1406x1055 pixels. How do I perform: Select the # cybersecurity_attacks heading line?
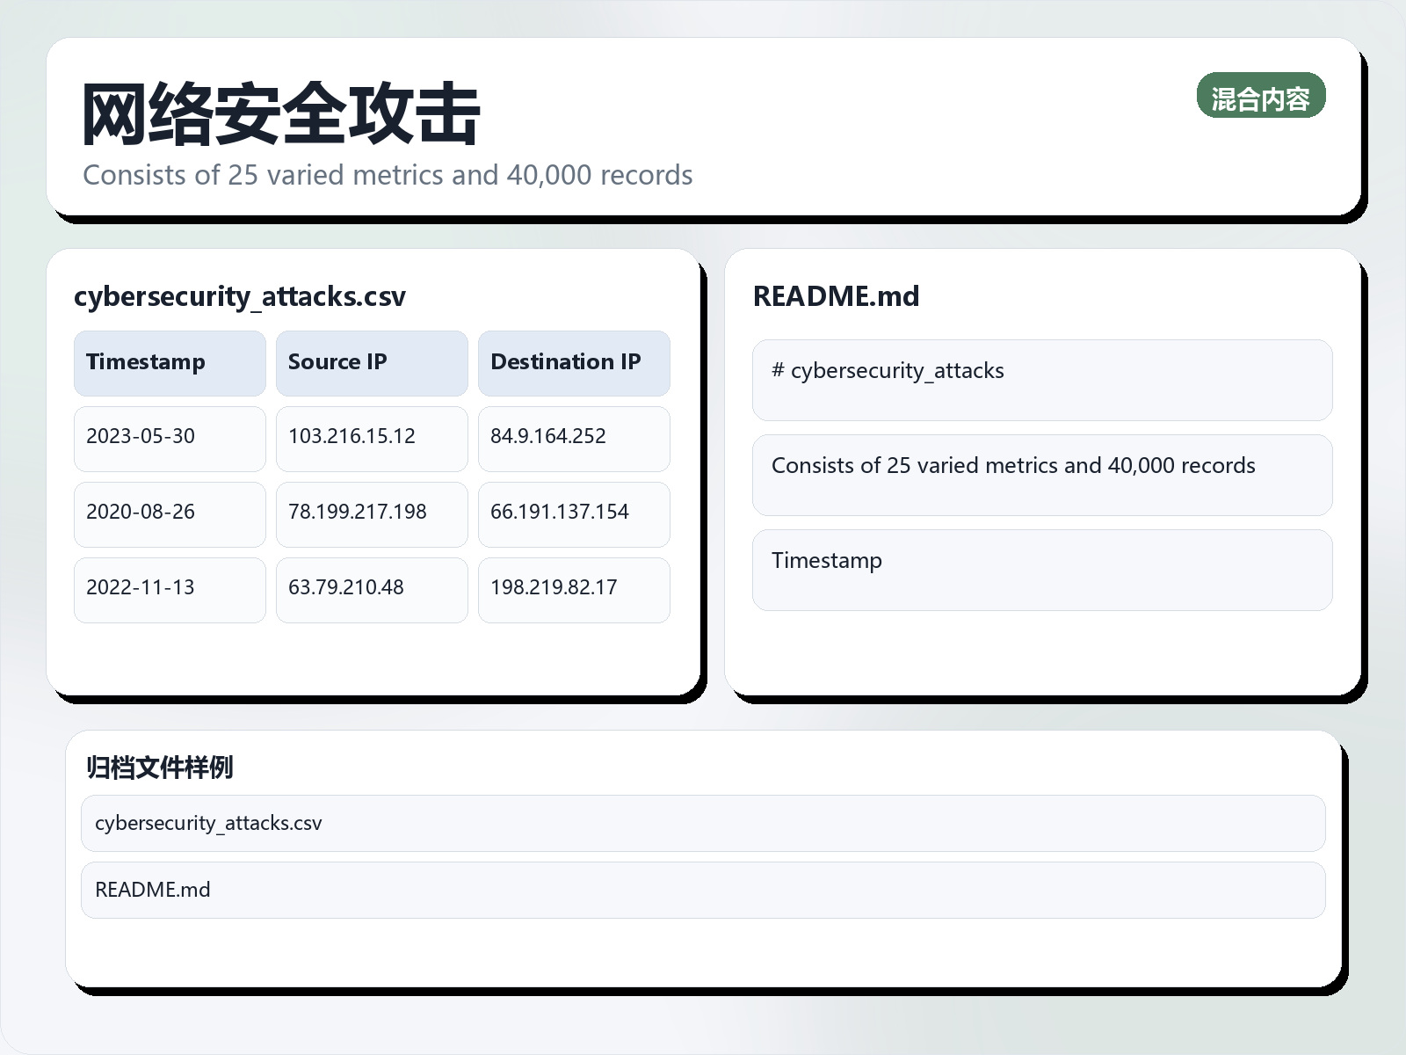click(x=1041, y=380)
